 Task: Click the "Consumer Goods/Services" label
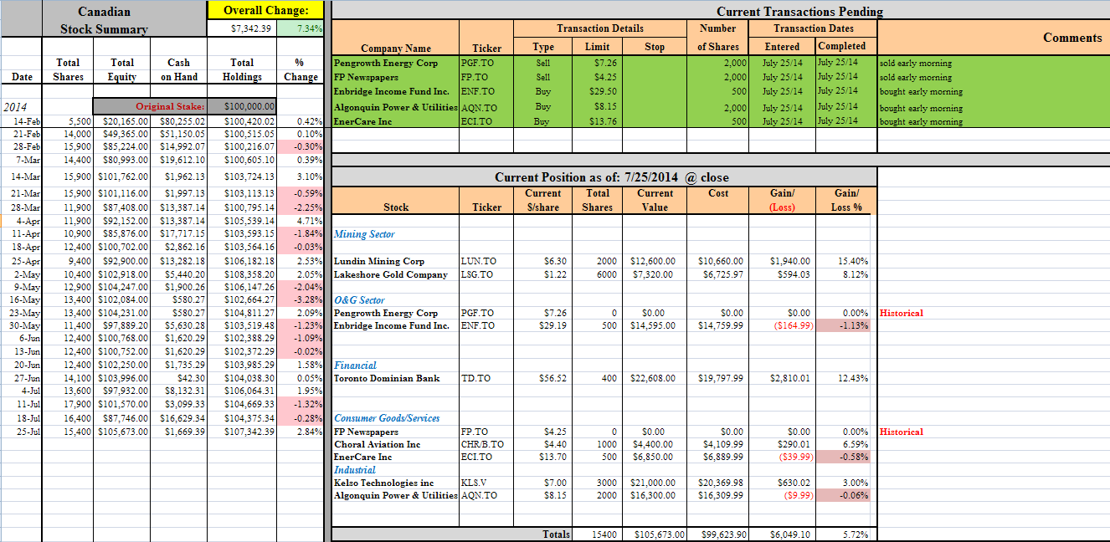387,418
